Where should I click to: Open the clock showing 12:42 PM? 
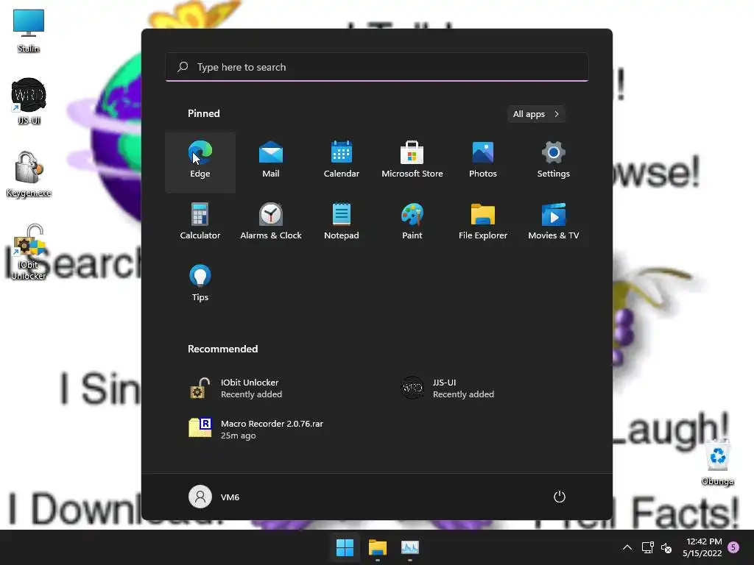pos(702,547)
